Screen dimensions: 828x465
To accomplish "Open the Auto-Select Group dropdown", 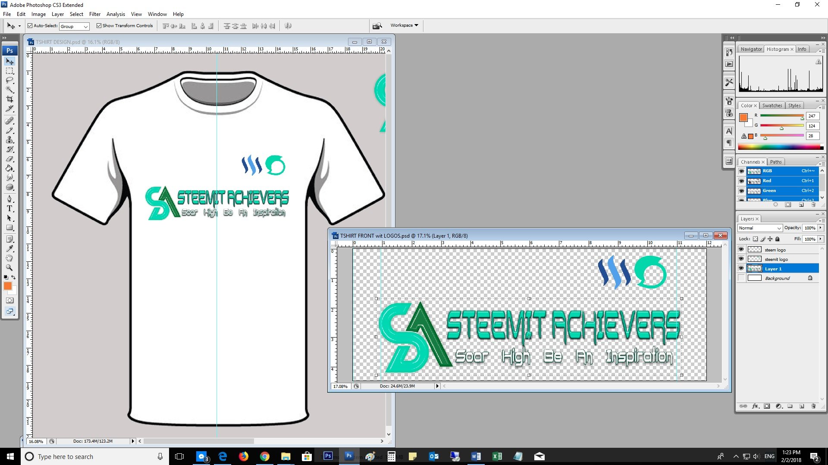I will coord(74,26).
